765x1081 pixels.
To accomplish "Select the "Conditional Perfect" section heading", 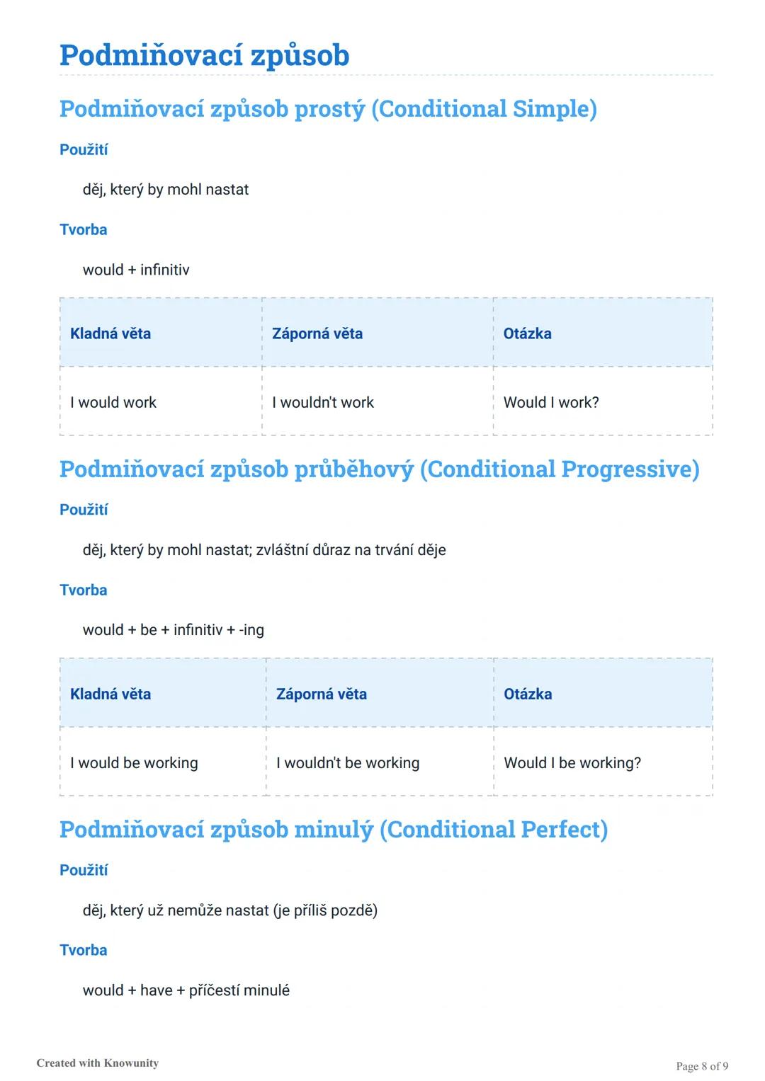I will point(334,830).
